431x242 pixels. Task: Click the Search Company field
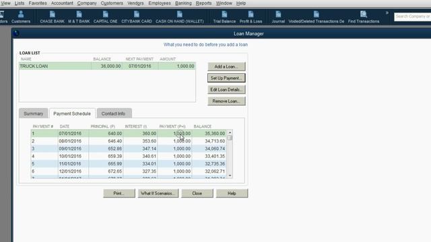(x=412, y=16)
